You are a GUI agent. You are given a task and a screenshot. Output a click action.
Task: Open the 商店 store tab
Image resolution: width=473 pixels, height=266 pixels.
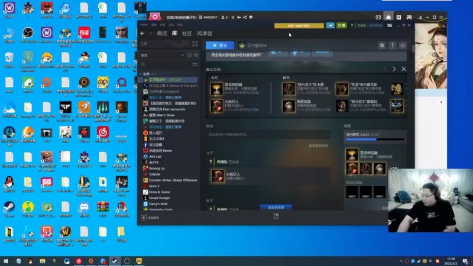coord(162,34)
